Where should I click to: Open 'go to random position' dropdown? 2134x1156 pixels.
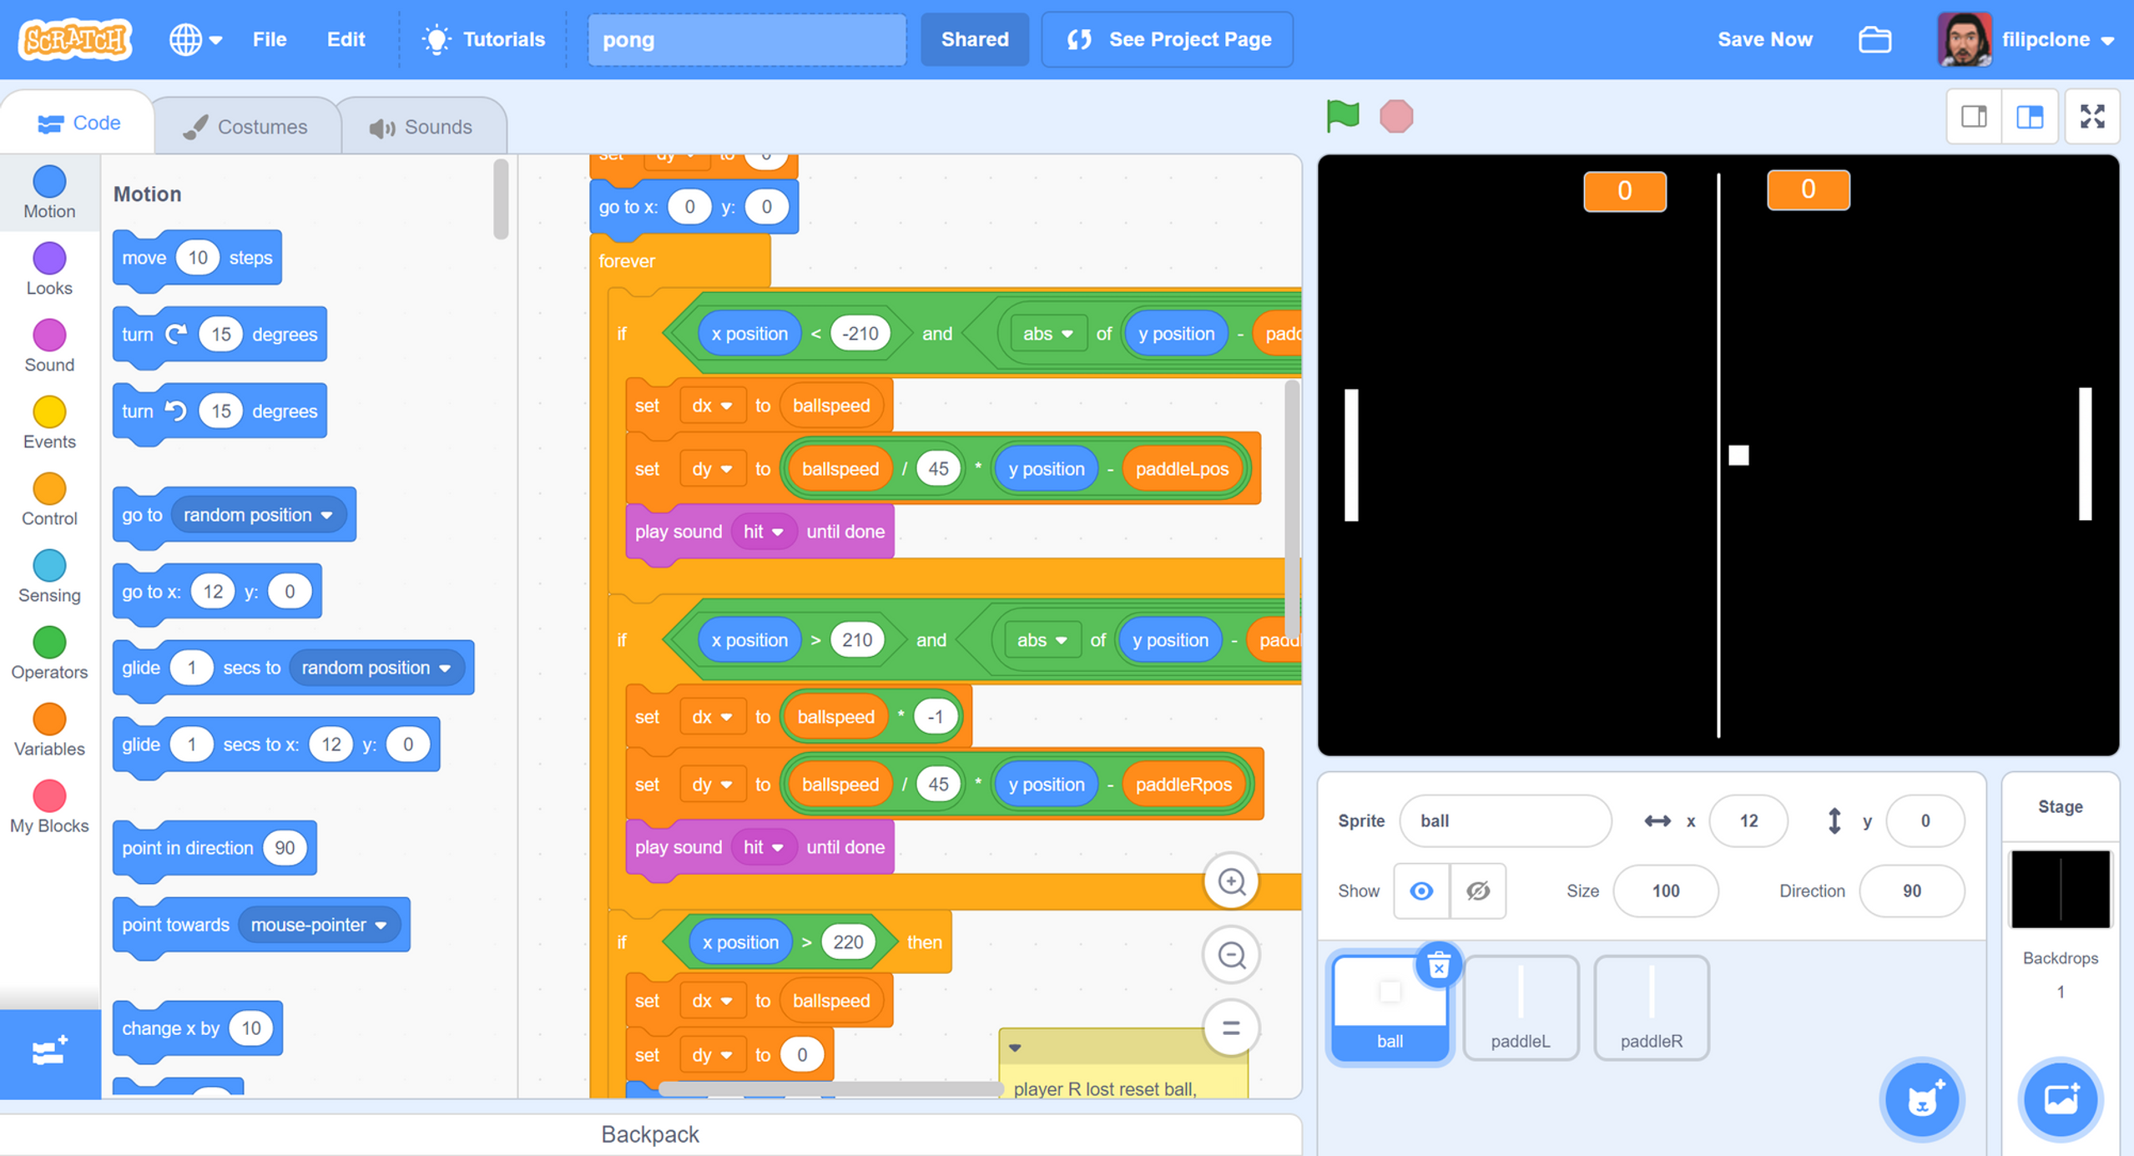[x=259, y=515]
